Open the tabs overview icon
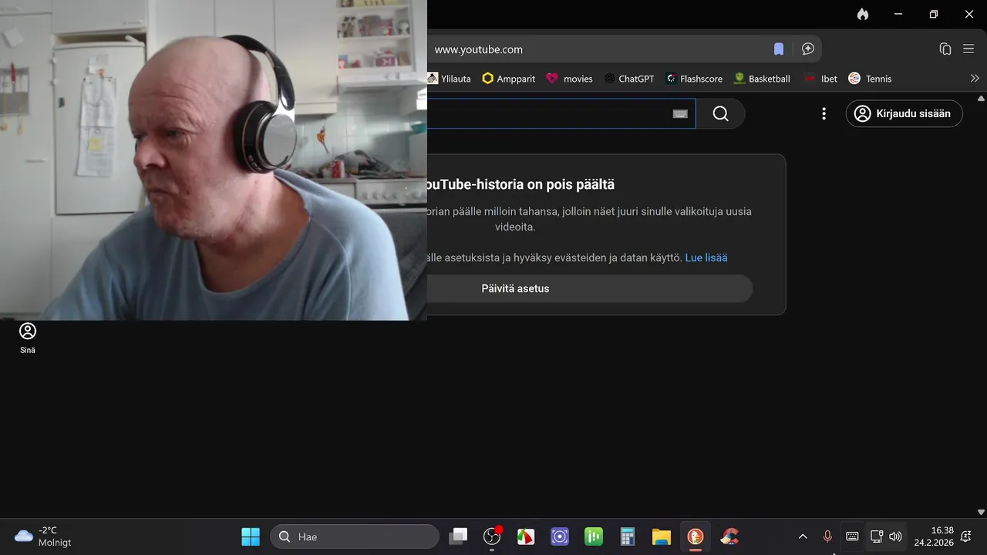Screen dimensions: 987x555 click(945, 49)
